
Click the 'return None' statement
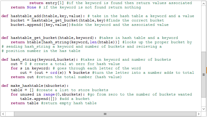tap(23, 7)
